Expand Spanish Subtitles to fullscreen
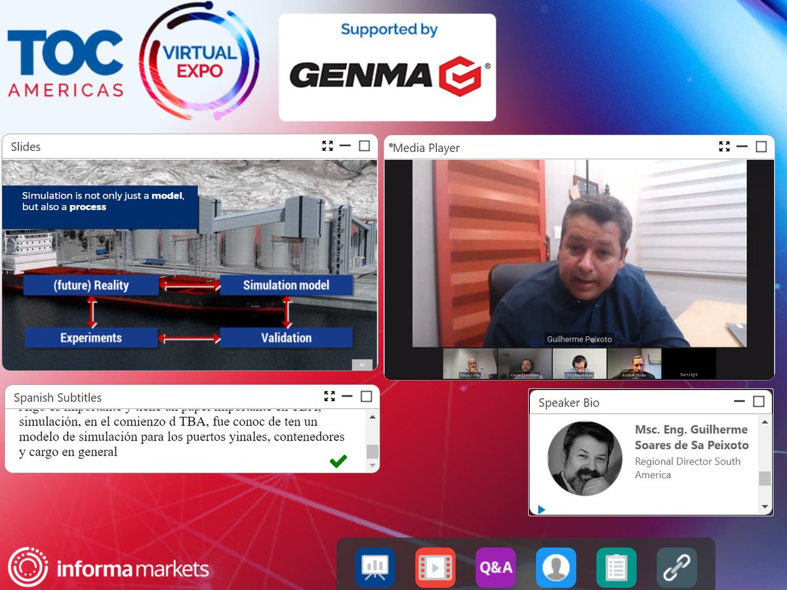This screenshot has height=590, width=787. tap(330, 396)
